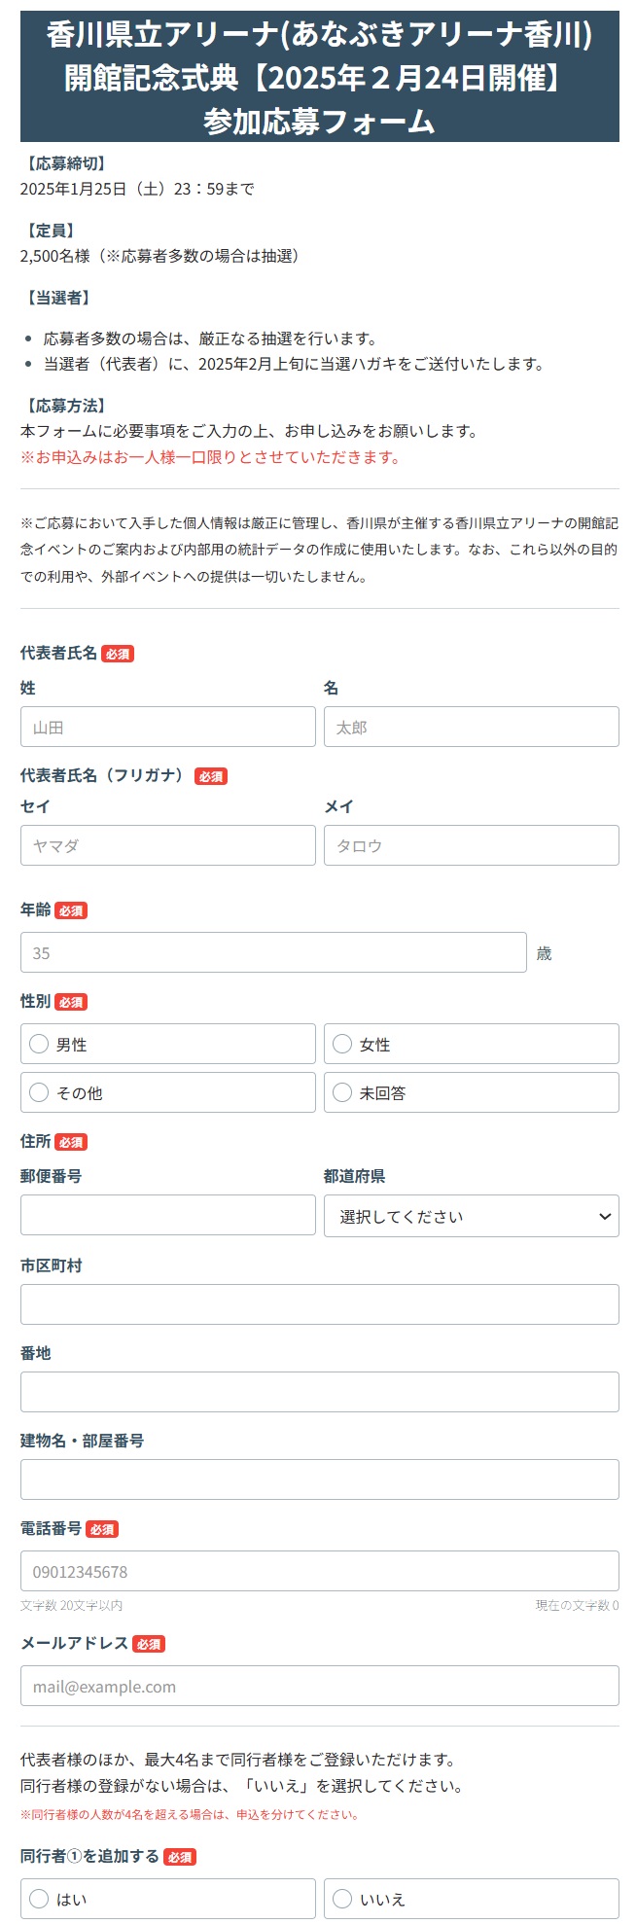Image resolution: width=636 pixels, height=1924 pixels.
Task: Click the 番地 street number field
Action: (320, 1392)
